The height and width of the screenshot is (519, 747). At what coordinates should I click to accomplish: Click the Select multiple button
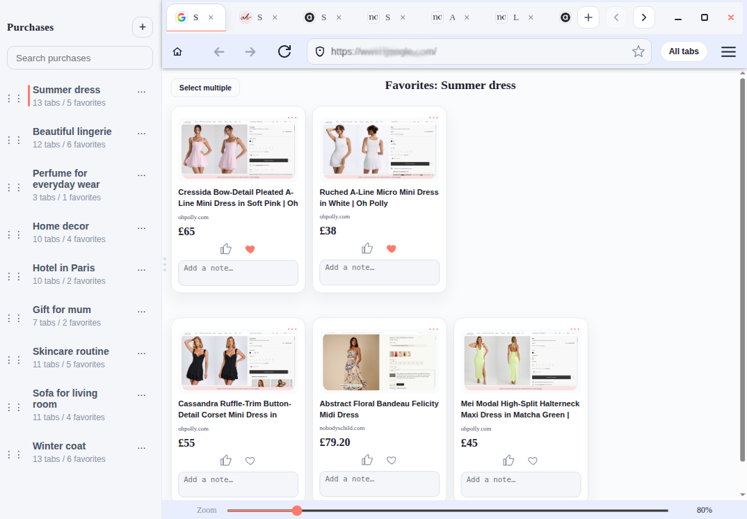click(205, 88)
